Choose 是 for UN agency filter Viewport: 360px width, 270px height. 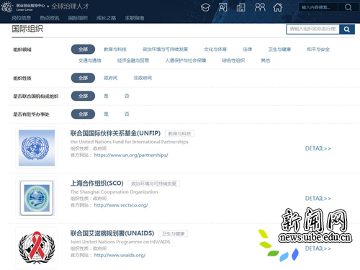pos(106,96)
